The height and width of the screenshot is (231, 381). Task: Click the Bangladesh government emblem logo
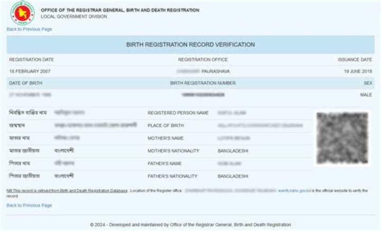[22, 13]
